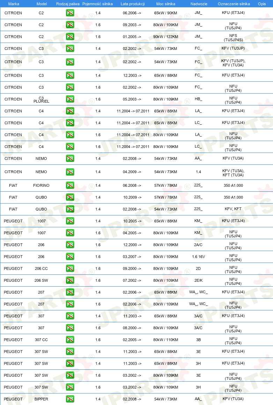Click the Oznaczenie silnika column header
This screenshot has height=405, width=273.
pos(234,4)
